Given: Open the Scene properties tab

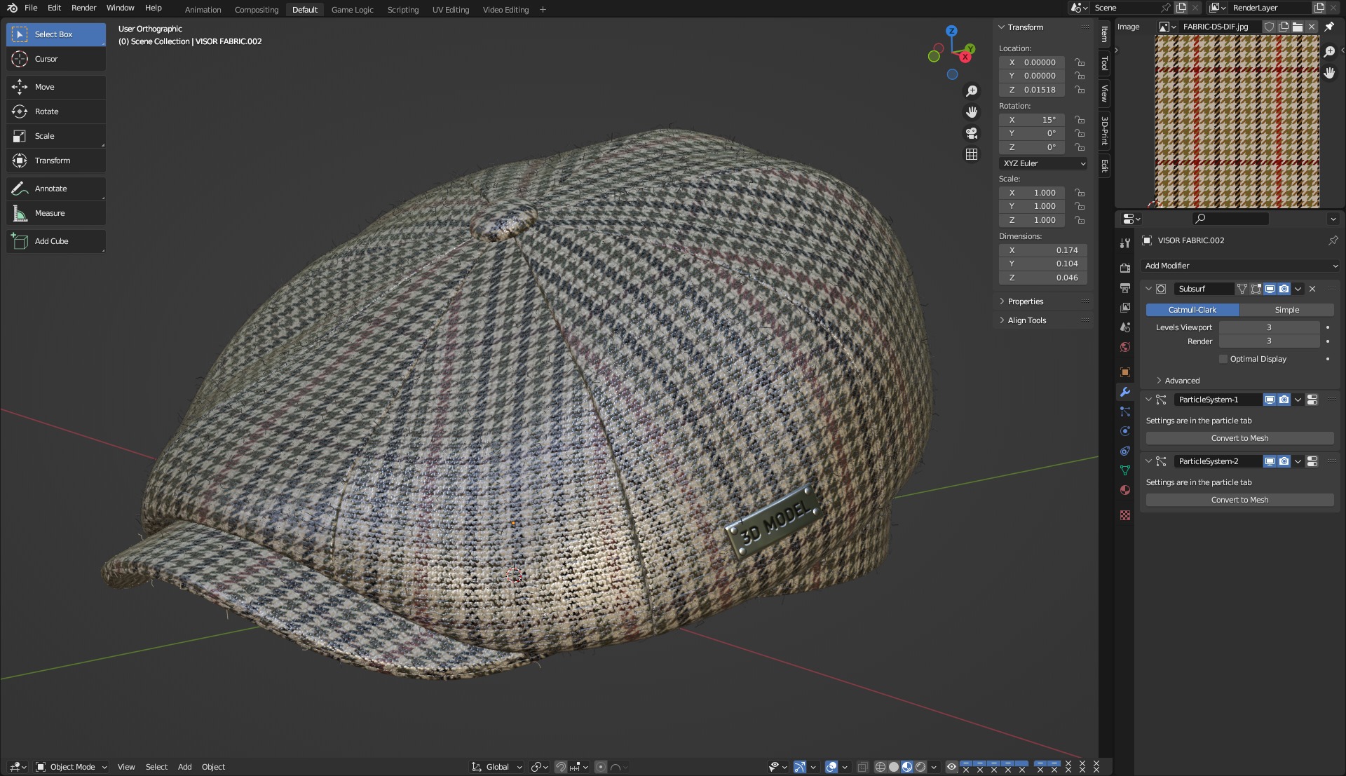Looking at the screenshot, I should click(1125, 327).
